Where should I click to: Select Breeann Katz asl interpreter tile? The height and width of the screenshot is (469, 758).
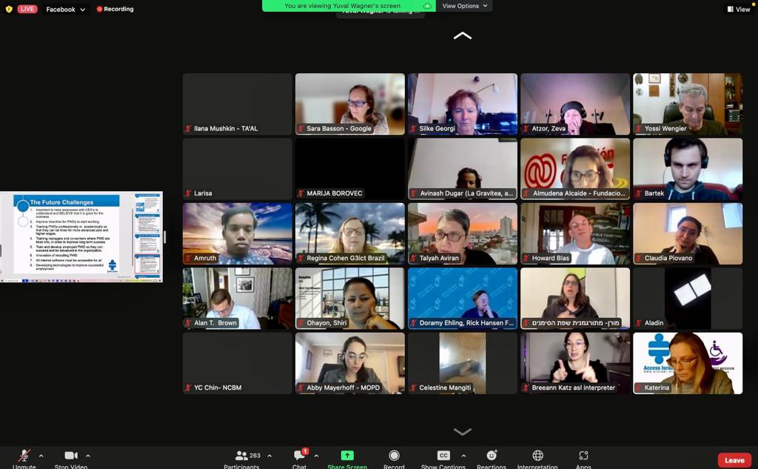575,364
